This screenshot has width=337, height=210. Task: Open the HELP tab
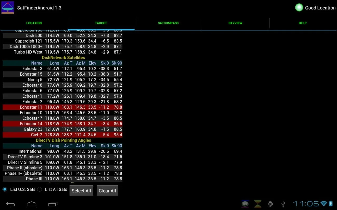pos(303,23)
